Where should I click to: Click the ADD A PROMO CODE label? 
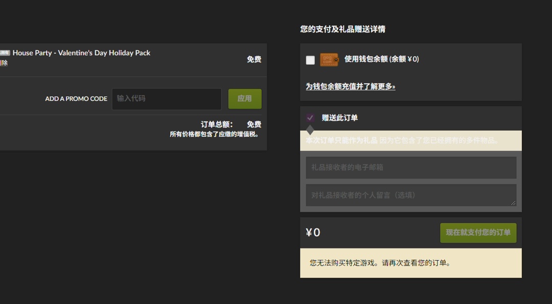click(x=76, y=99)
